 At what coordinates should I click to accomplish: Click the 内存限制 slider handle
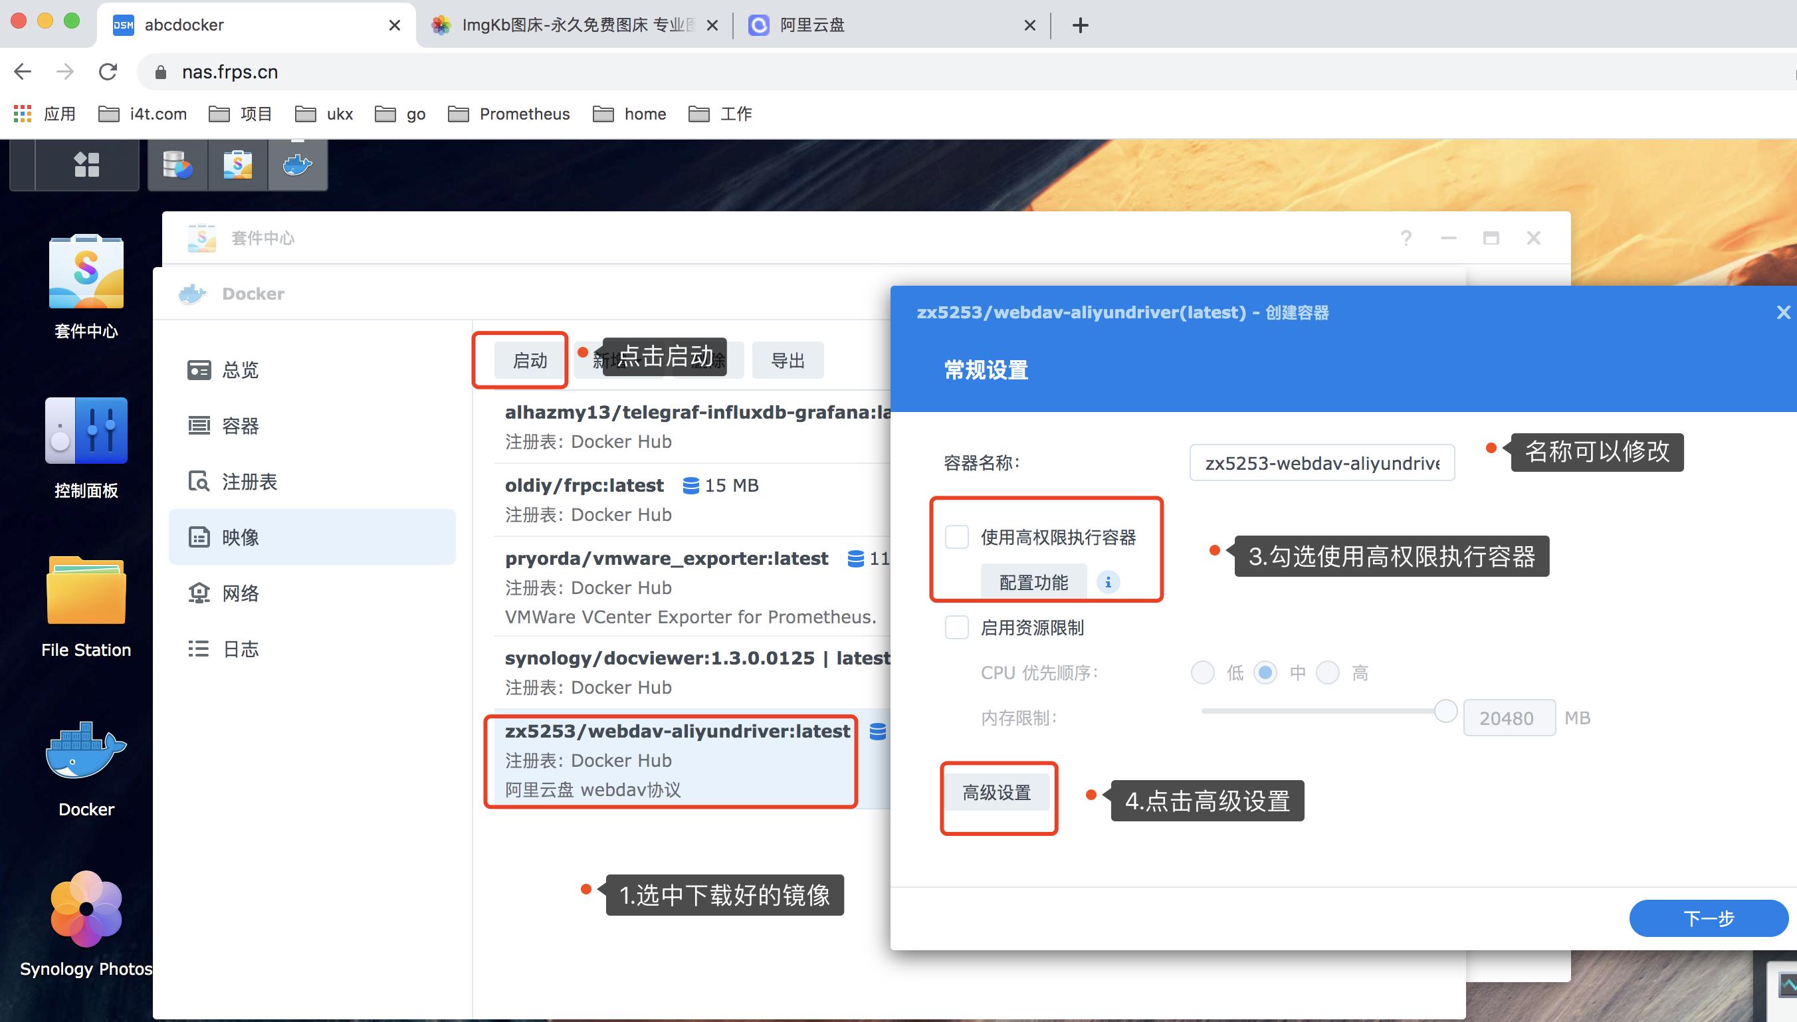click(1445, 711)
